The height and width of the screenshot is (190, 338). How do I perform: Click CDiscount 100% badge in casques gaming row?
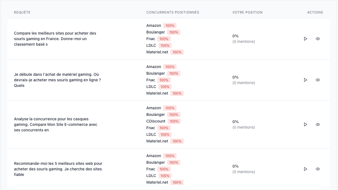tap(174, 121)
